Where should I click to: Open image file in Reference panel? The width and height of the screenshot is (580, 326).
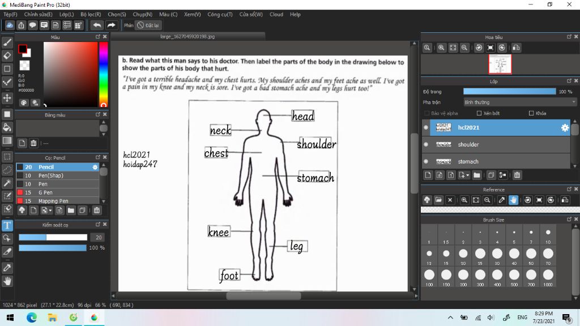(438, 200)
